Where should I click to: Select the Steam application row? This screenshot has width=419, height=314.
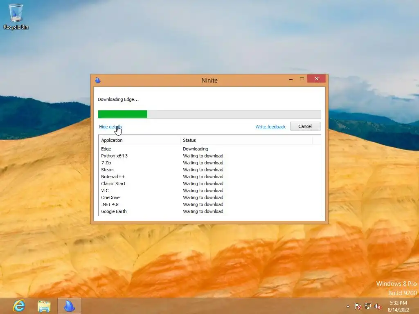(209, 170)
